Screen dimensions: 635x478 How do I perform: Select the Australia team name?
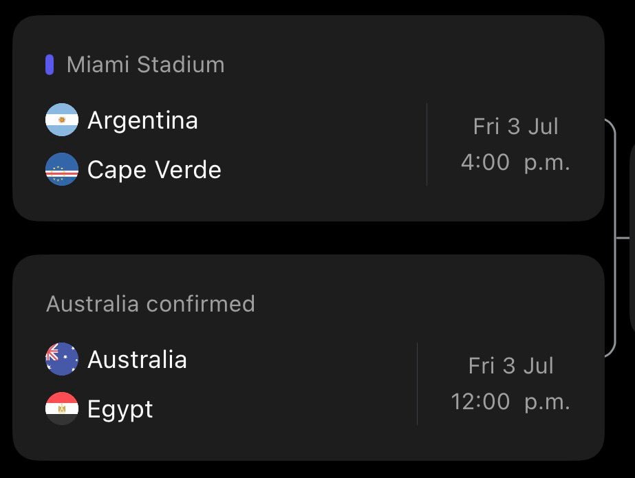(x=137, y=360)
